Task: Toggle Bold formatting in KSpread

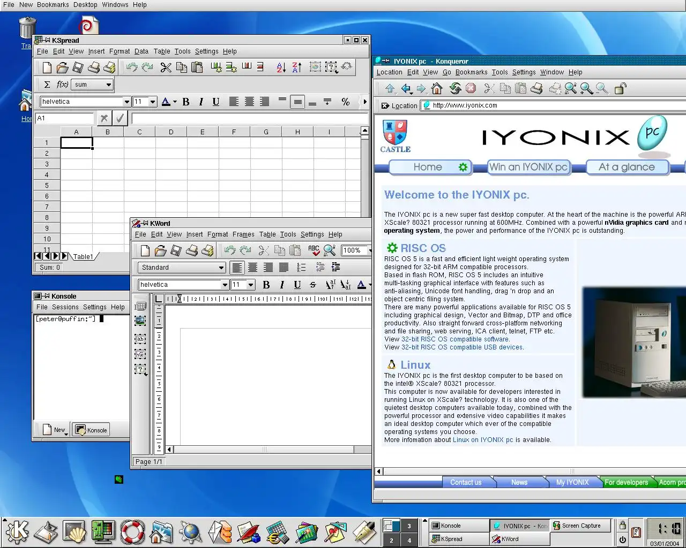Action: [x=186, y=102]
